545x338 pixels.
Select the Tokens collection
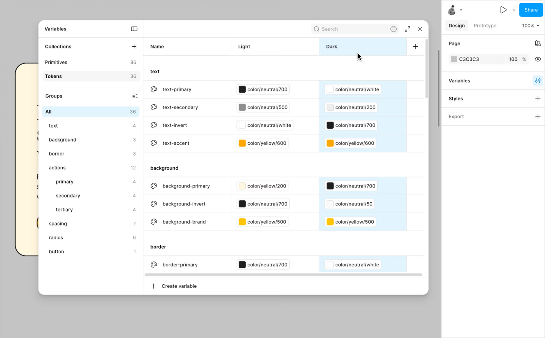[91, 76]
